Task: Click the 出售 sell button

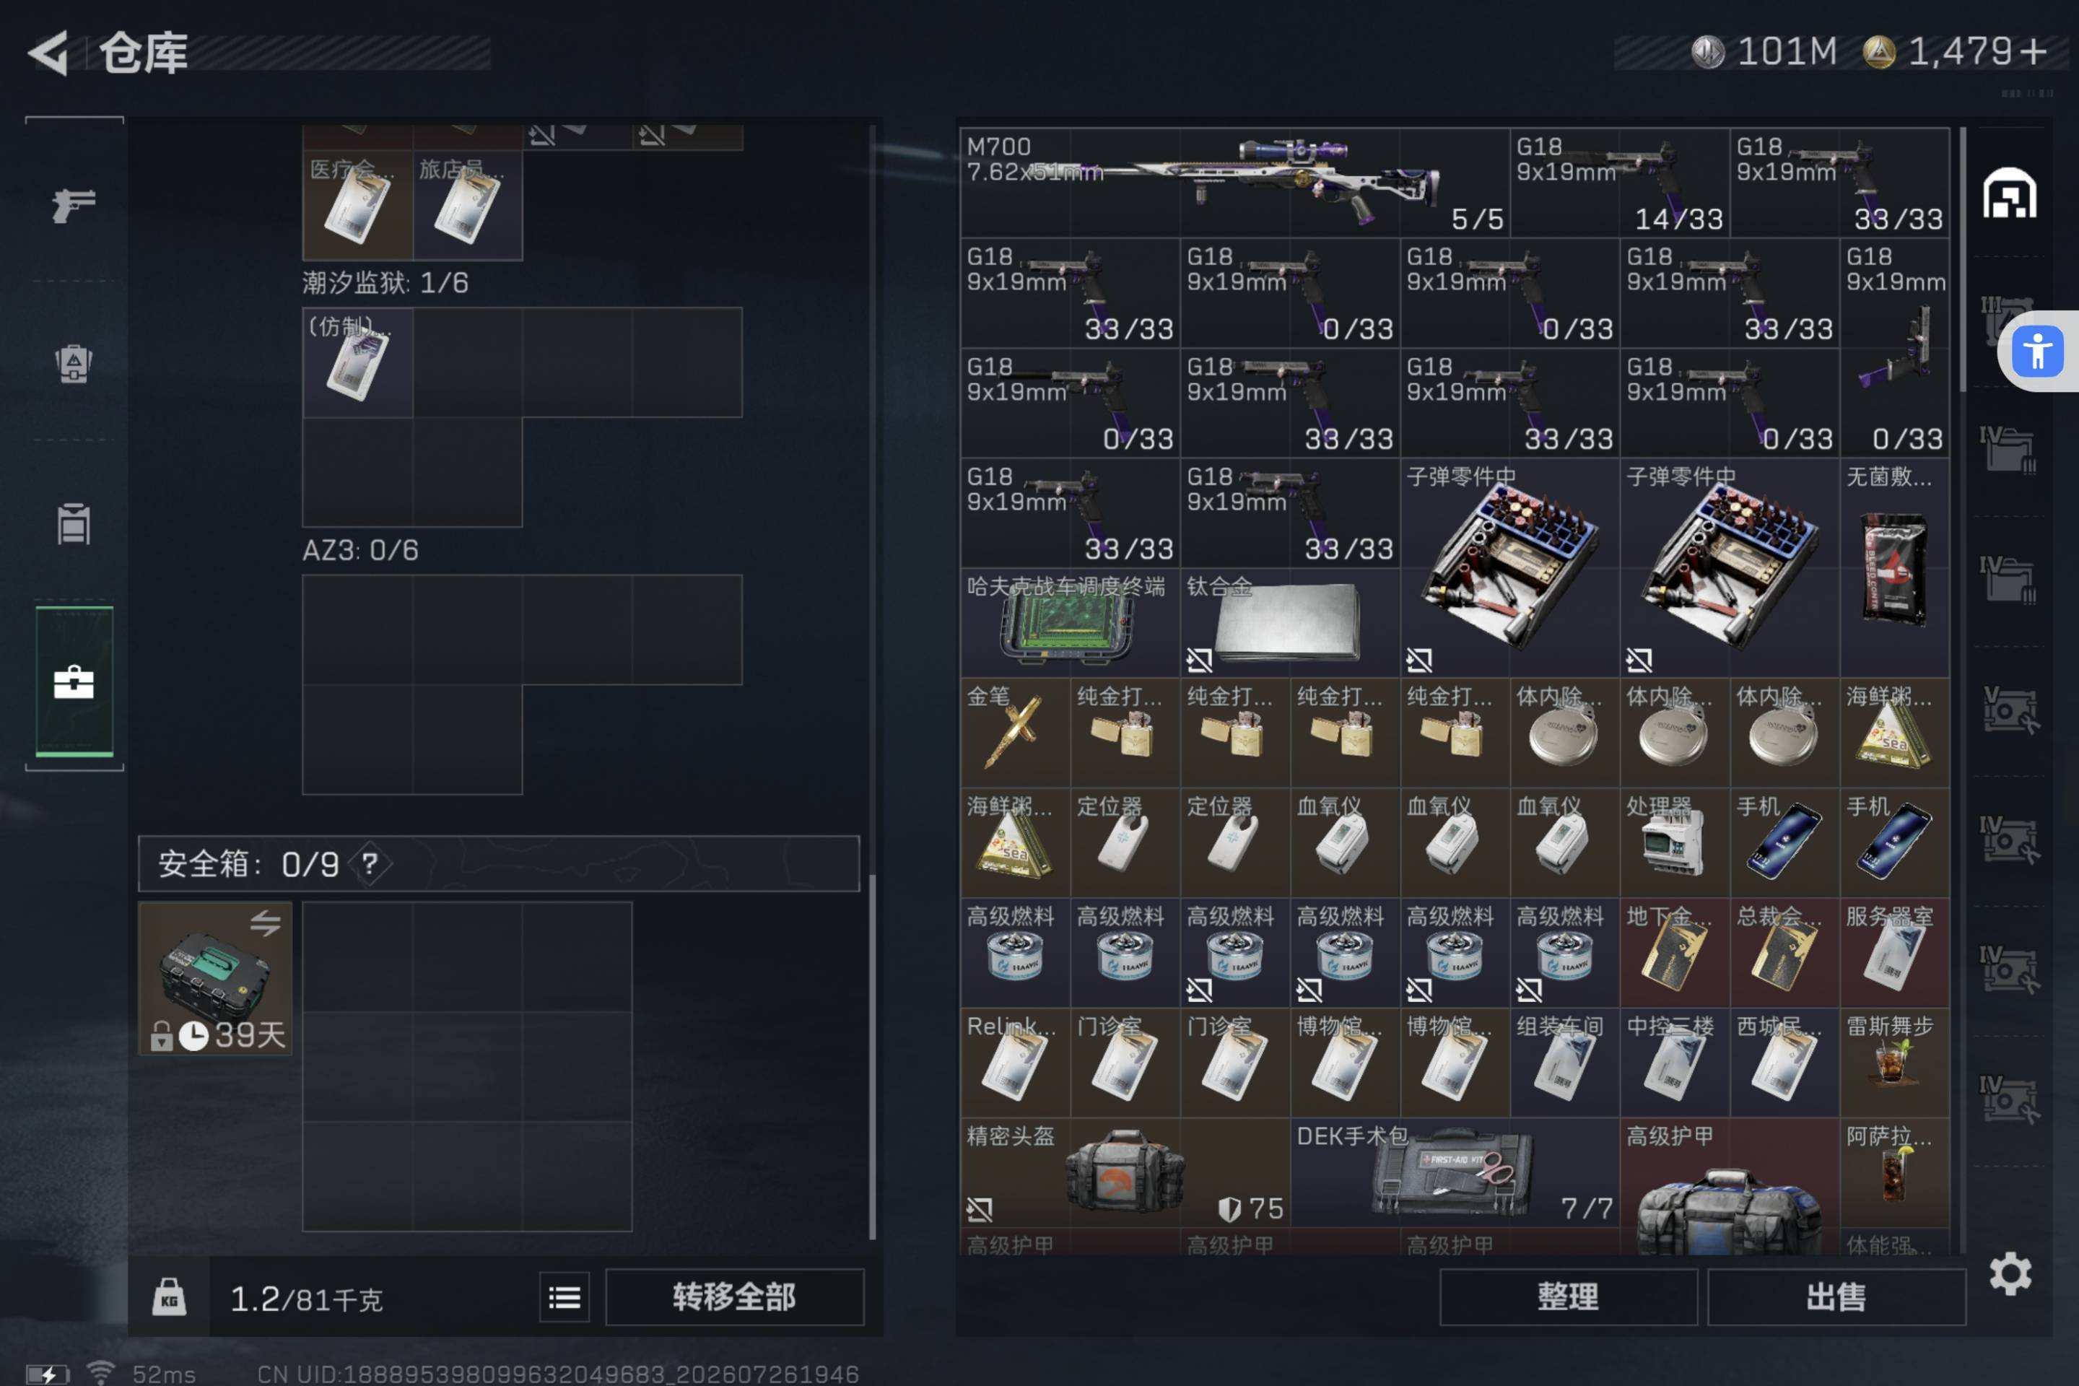Action: tap(1836, 1296)
